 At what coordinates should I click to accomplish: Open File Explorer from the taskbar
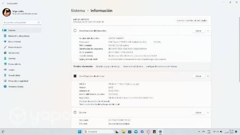(123, 132)
